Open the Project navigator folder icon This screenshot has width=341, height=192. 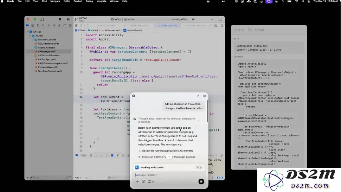[27, 25]
